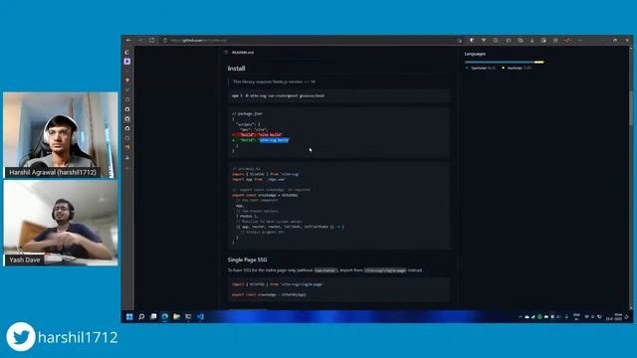Click the Single Page SSG heading

coord(248,260)
